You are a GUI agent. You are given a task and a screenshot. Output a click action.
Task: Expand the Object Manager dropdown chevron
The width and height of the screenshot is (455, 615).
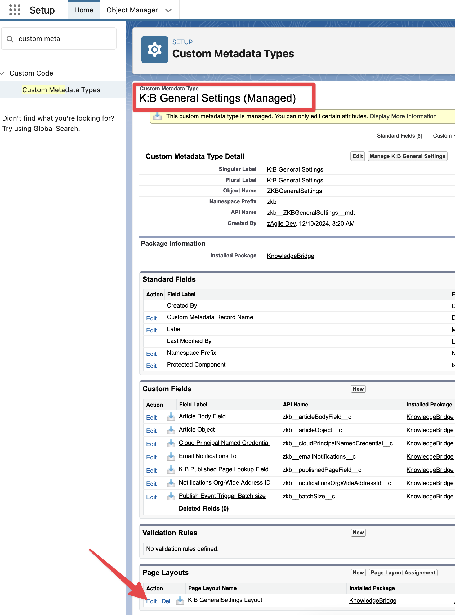point(168,11)
